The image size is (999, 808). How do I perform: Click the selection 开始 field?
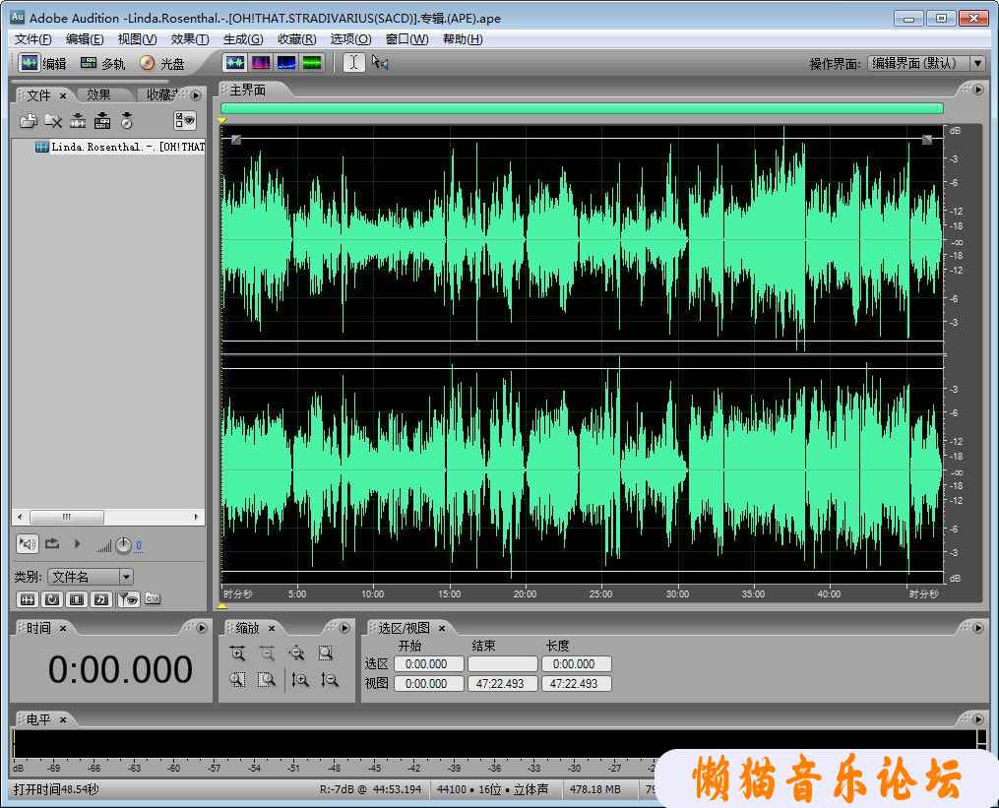(x=429, y=664)
